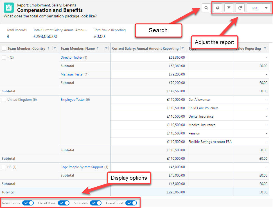Image resolution: width=273 pixels, height=208 pixels.
Task: Turn off Row Counts toggle
Action: tap(28, 203)
